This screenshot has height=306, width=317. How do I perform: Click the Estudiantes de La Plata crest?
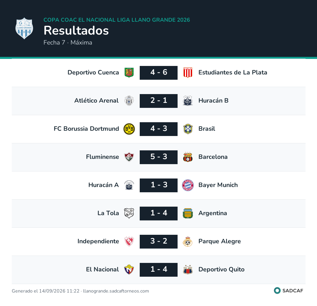pyautogui.click(x=188, y=73)
